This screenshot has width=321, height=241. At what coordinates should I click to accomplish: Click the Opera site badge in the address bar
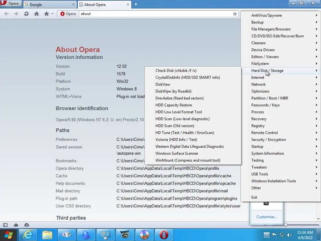tap(68, 14)
